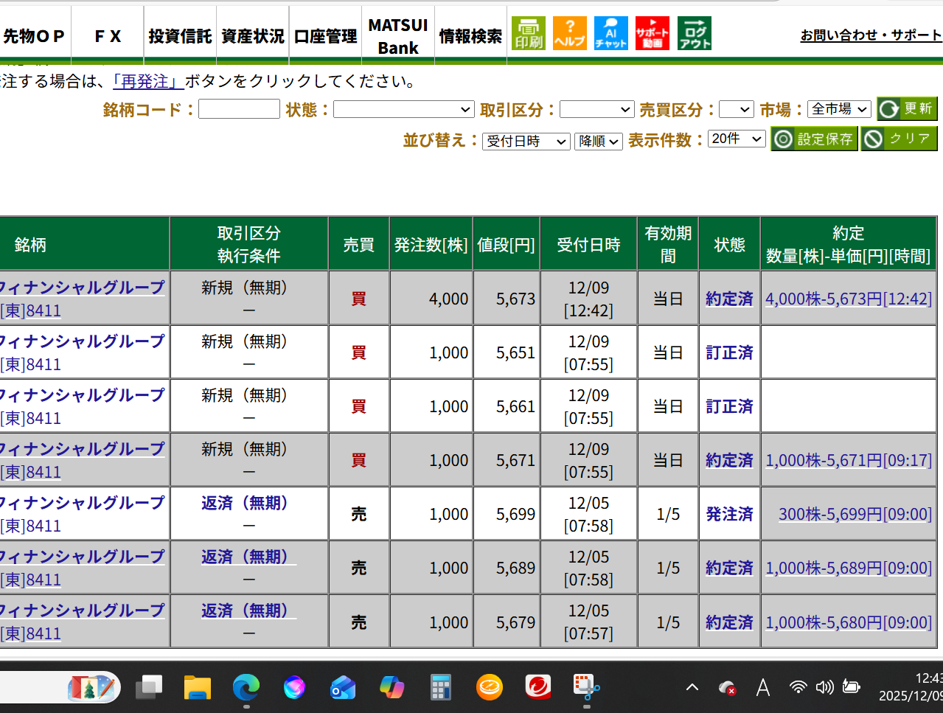This screenshot has width=943, height=713.
Task: Click the green 印刷 print icon
Action: pyautogui.click(x=528, y=33)
